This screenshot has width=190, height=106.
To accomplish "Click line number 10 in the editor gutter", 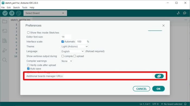I will point(16,56).
